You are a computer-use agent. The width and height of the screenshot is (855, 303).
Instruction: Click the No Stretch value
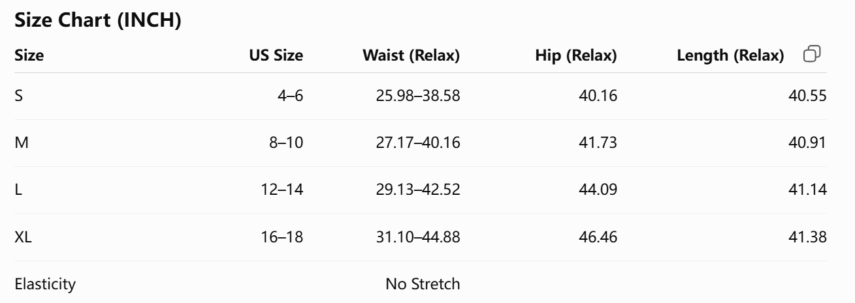click(423, 284)
